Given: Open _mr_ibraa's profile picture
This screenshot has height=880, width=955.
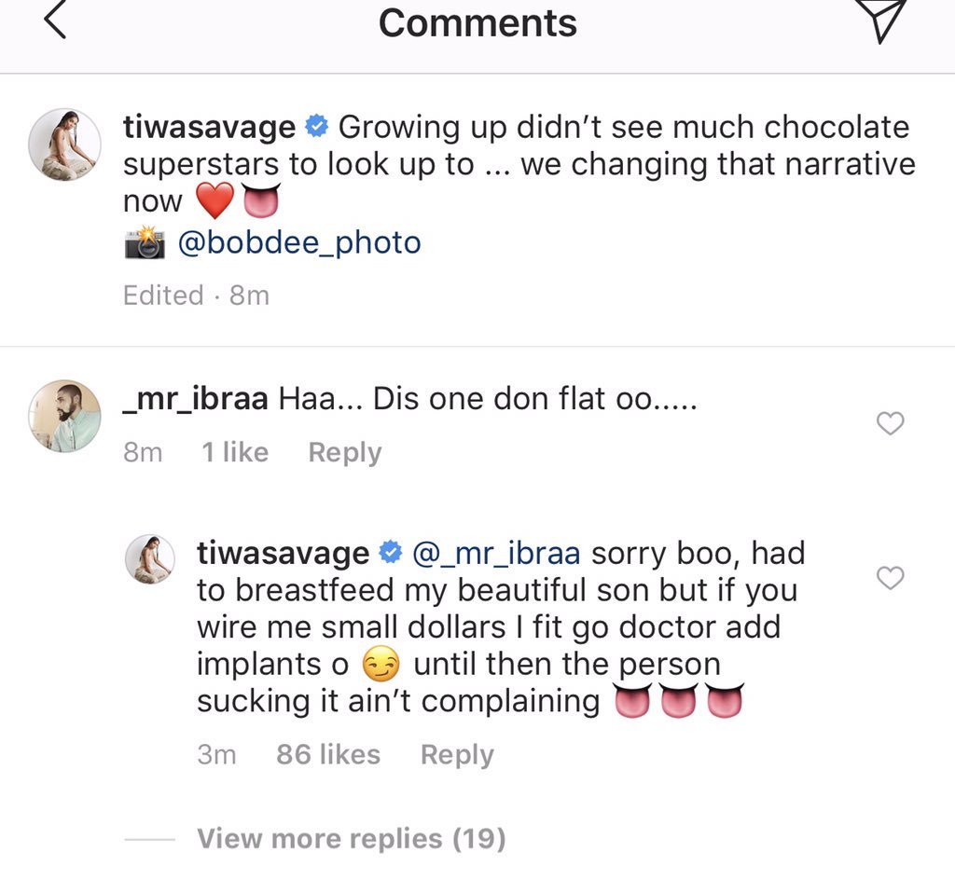Looking at the screenshot, I should pyautogui.click(x=64, y=416).
